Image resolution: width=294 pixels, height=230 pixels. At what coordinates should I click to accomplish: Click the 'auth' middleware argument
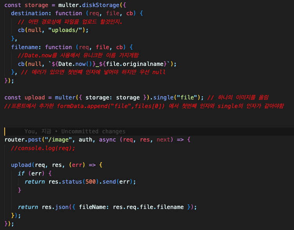(x=86, y=140)
